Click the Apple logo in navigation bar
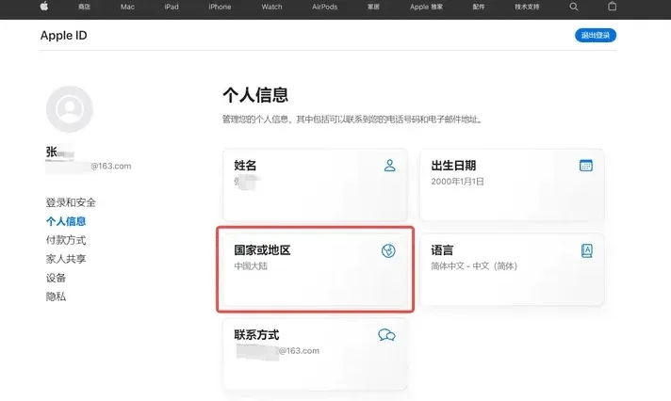The width and height of the screenshot is (671, 401). tap(44, 6)
